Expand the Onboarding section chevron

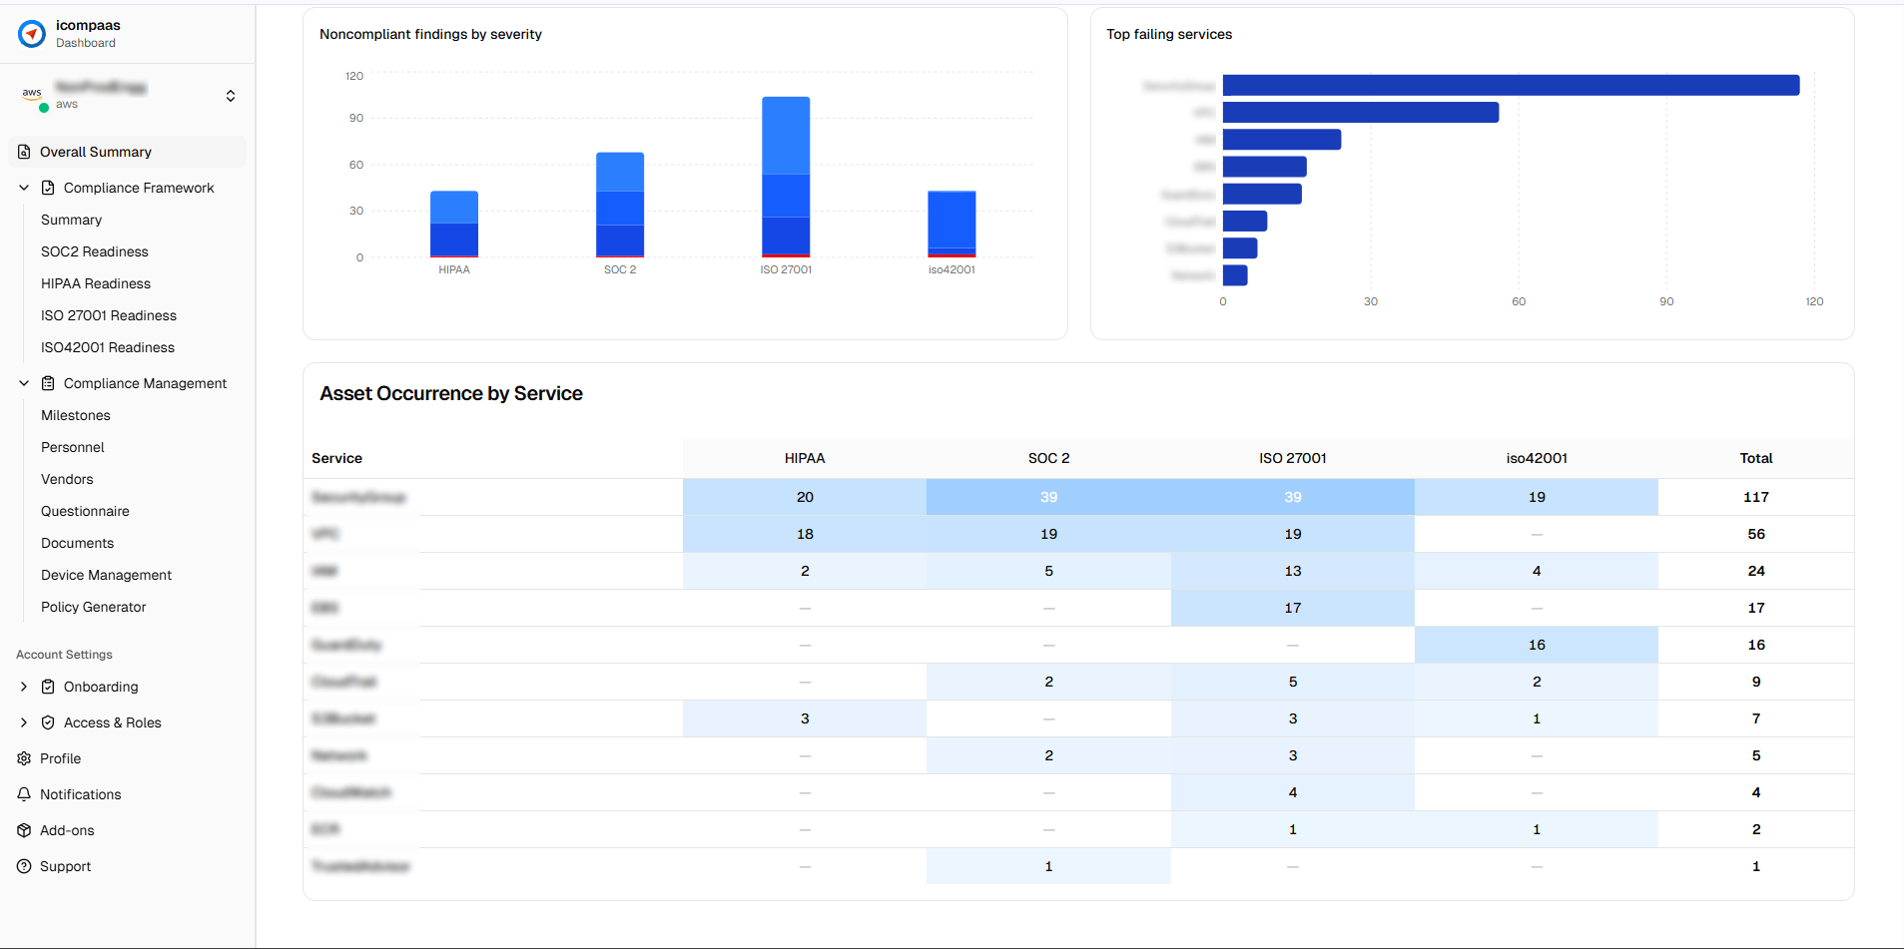point(24,687)
